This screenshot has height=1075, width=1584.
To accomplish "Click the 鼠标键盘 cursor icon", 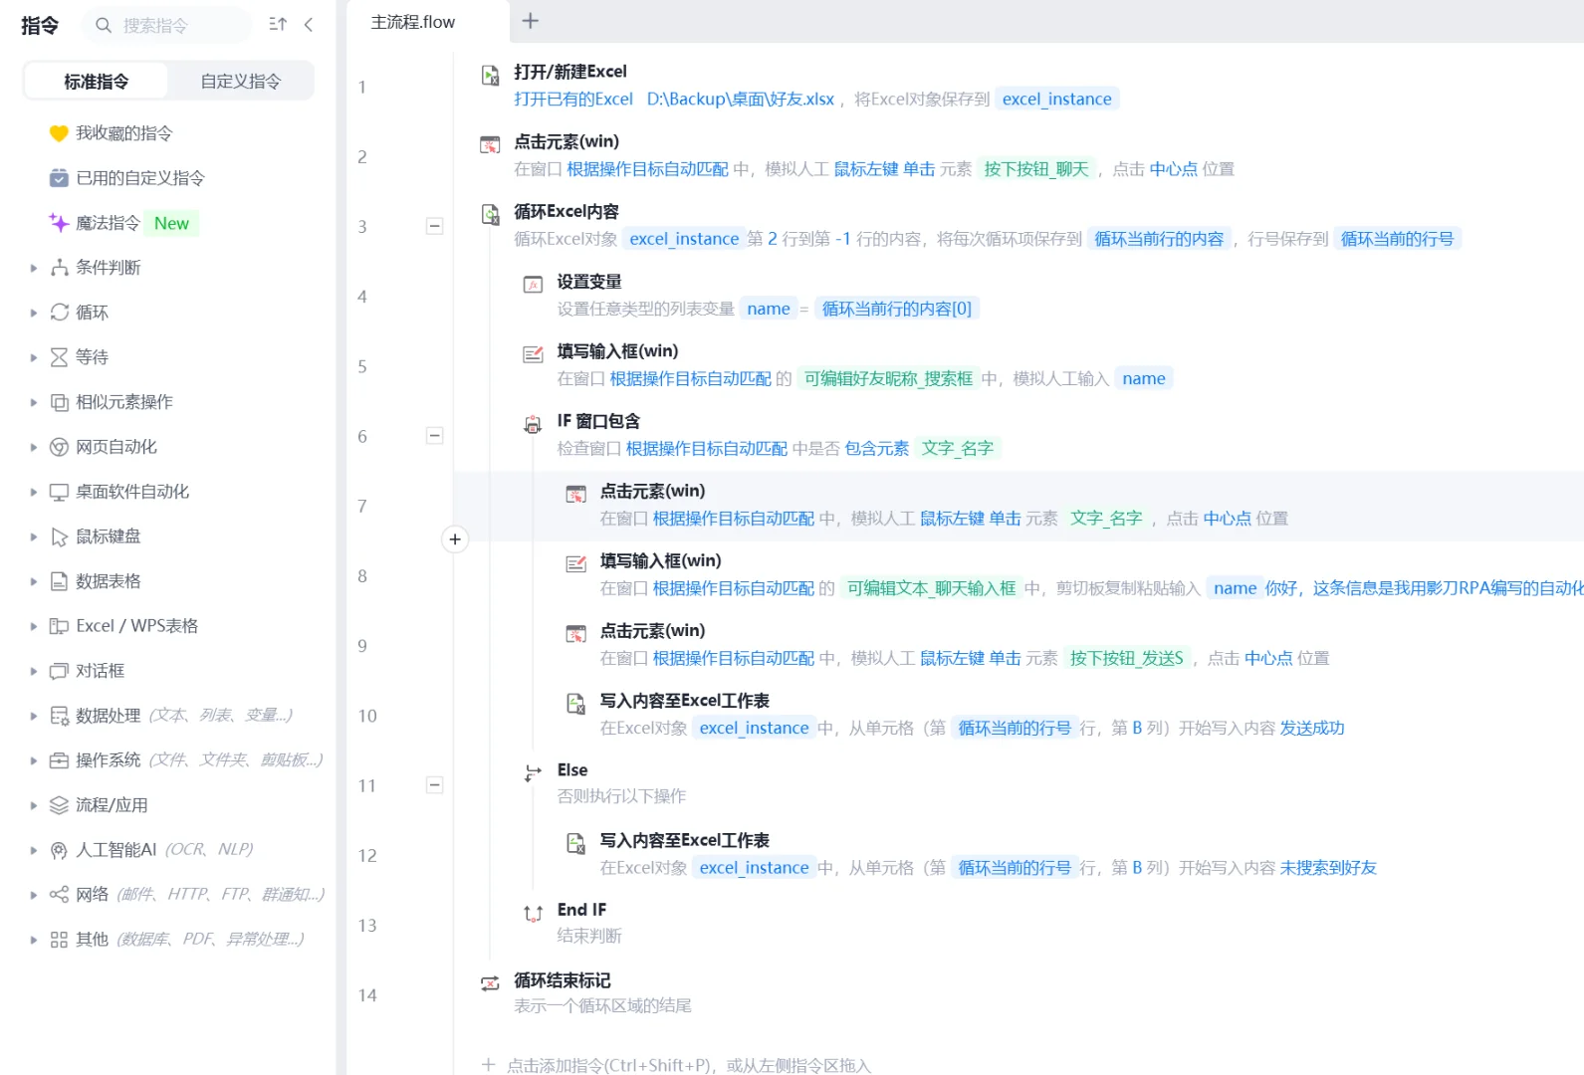I will click(x=59, y=537).
